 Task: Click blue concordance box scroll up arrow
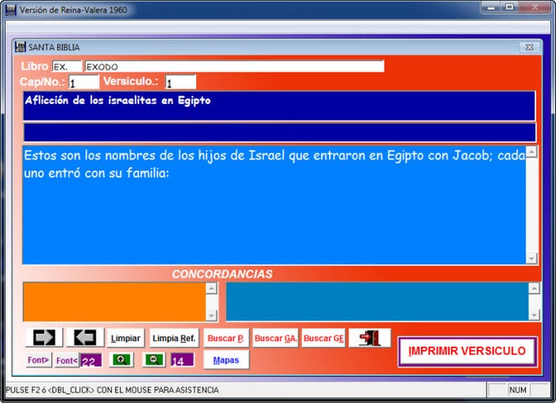534,289
